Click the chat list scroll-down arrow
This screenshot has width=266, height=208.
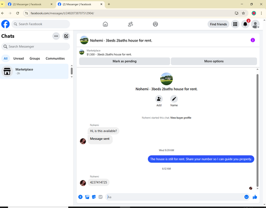pyautogui.click(x=72, y=77)
